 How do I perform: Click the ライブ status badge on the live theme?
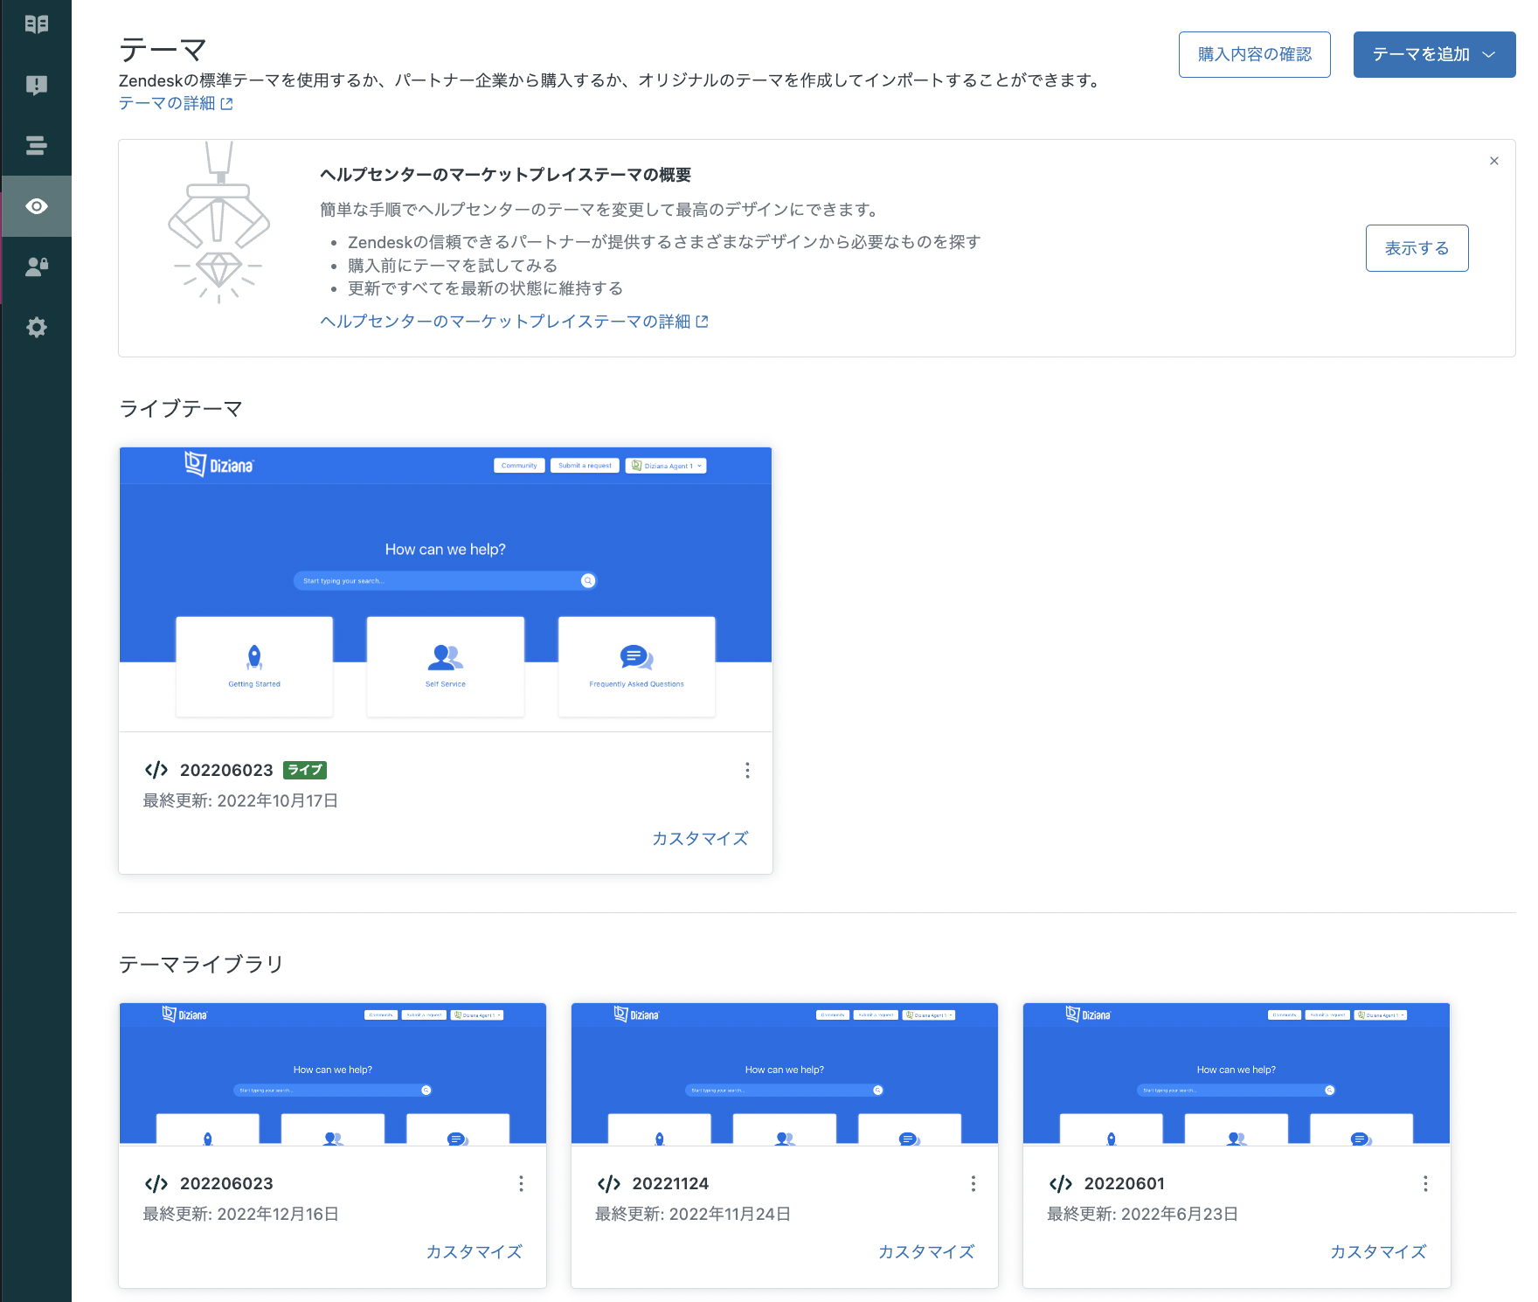point(303,770)
